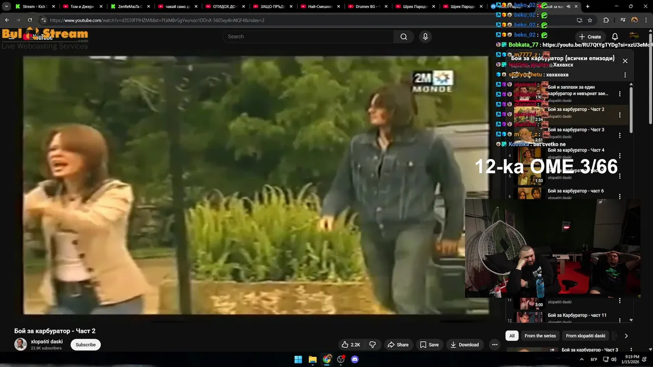The image size is (653, 367).
Task: Click the volume icon in the system tray
Action: click(613, 359)
